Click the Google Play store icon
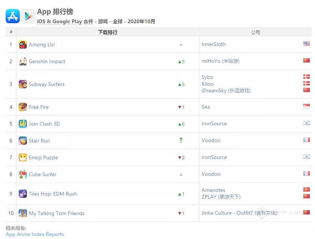 coord(28,16)
